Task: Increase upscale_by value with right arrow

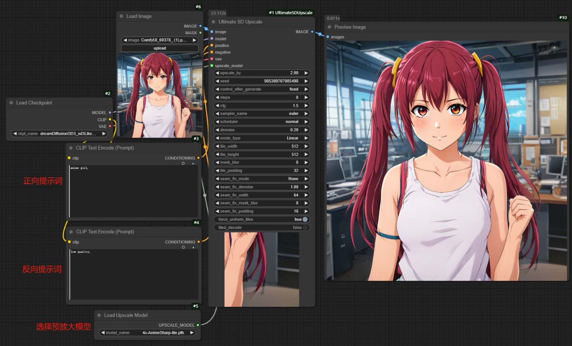Action: click(x=306, y=73)
